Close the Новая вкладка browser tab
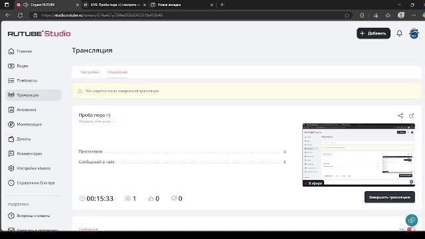Viewport: 425px width, 239px height. [212, 5]
